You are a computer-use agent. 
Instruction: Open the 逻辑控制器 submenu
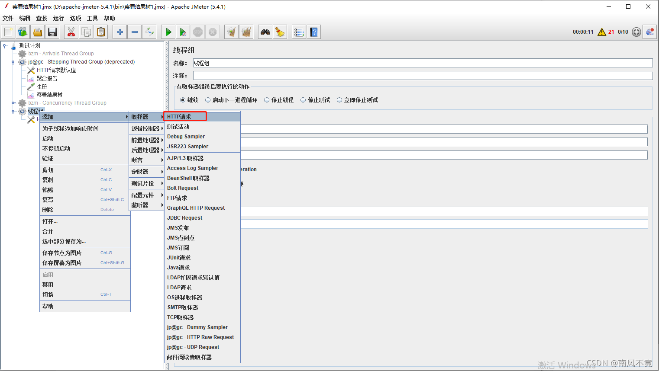point(147,128)
